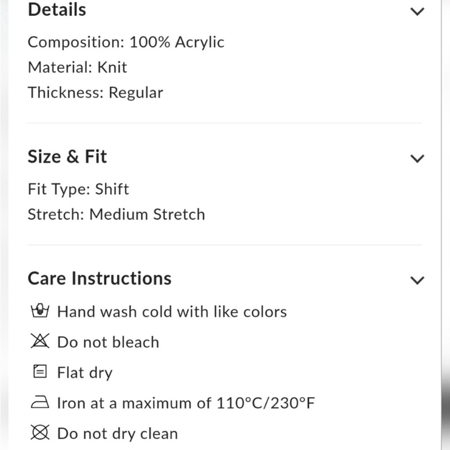The width and height of the screenshot is (450, 450).
Task: Click the Details section heading
Action: tap(57, 10)
